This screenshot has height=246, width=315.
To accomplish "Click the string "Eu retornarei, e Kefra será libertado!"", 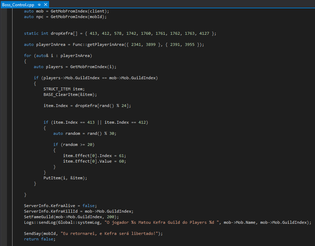I will point(109,233).
